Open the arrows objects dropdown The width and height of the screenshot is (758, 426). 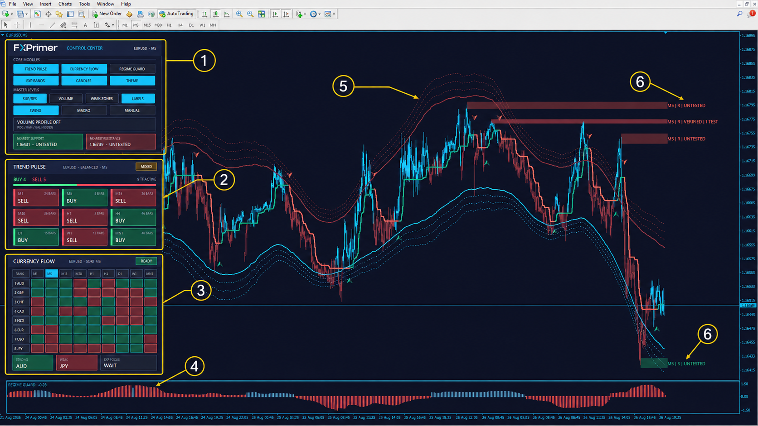coord(113,25)
